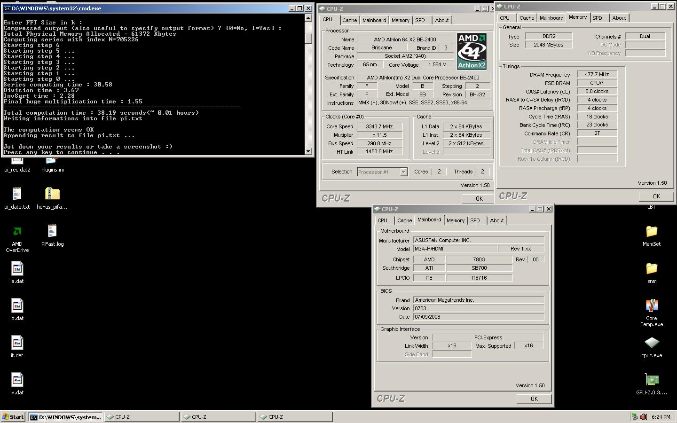
Task: Click OK in CPU-Z CPU window
Action: point(479,199)
